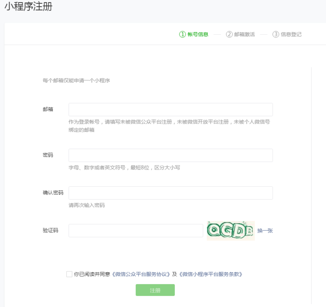326x307 pixels.
Task: Open 《微信公众平台服务协议》 link
Action: [x=141, y=274]
